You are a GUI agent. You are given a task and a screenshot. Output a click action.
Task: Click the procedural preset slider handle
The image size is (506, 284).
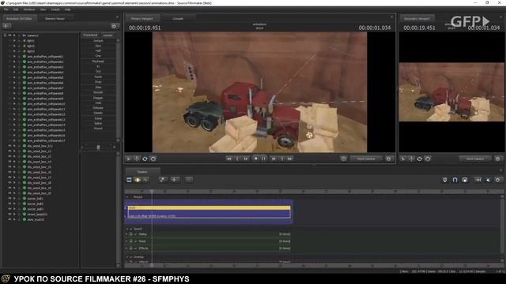click(x=98, y=148)
